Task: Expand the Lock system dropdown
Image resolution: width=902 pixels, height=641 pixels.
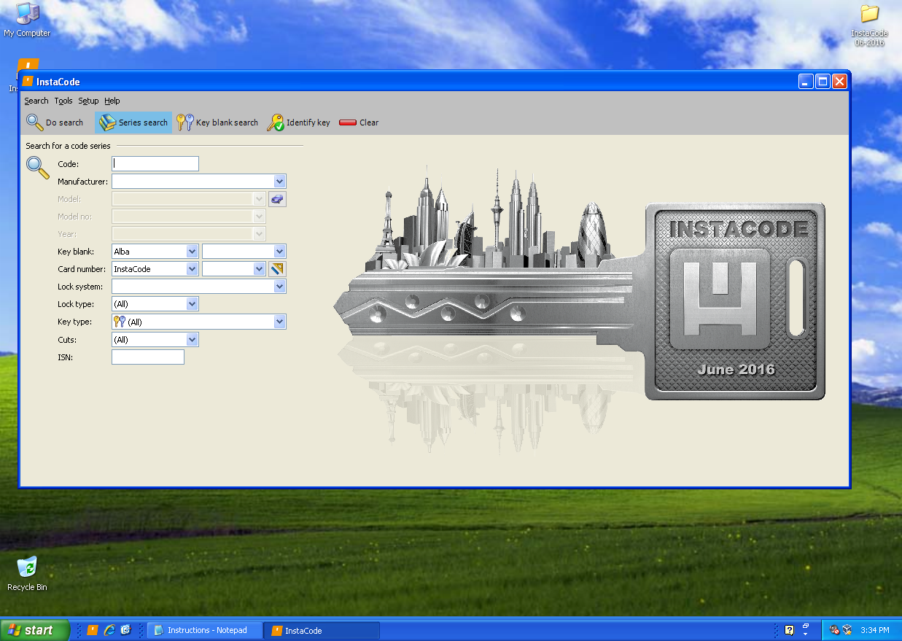Action: coord(279,287)
